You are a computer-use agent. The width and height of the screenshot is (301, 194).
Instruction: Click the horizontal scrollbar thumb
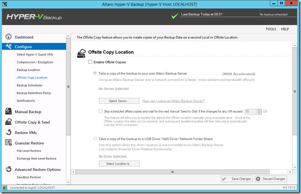(x=173, y=172)
